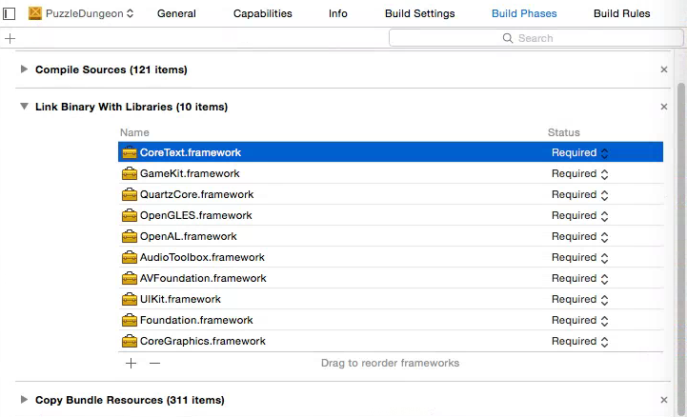The width and height of the screenshot is (687, 417).
Task: Open the Capabilities tab
Action: pos(262,13)
